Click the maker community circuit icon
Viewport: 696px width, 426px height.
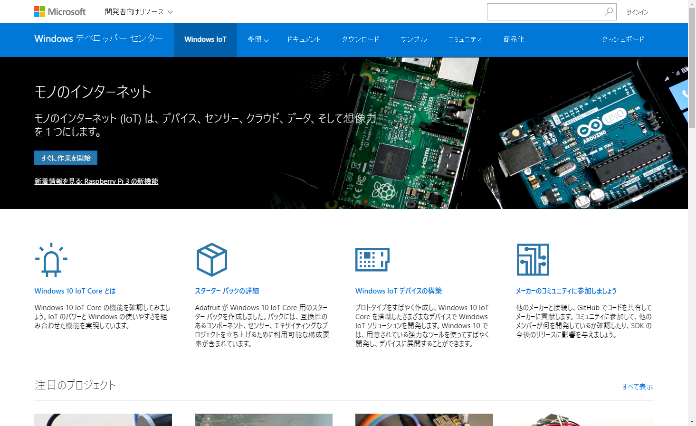point(533,260)
